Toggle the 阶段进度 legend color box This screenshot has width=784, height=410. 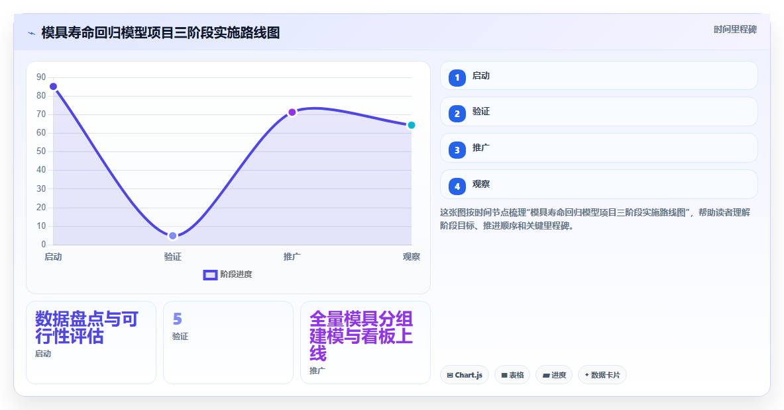pos(210,275)
